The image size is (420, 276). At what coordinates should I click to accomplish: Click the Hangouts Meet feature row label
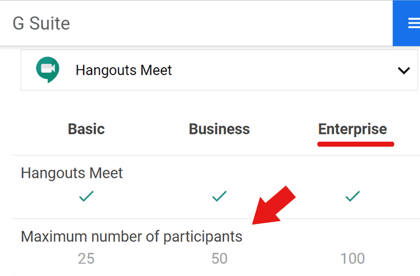point(72,174)
